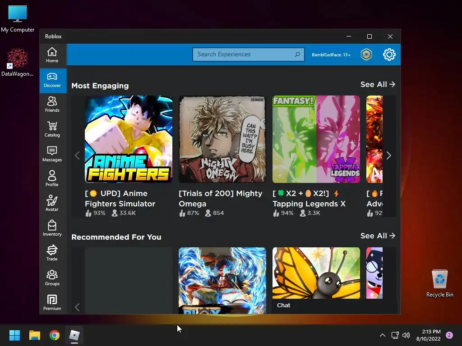Screen dimensions: 462x346
Task: Open the Anime Fighters Simulator thumbnail
Action: (129, 139)
